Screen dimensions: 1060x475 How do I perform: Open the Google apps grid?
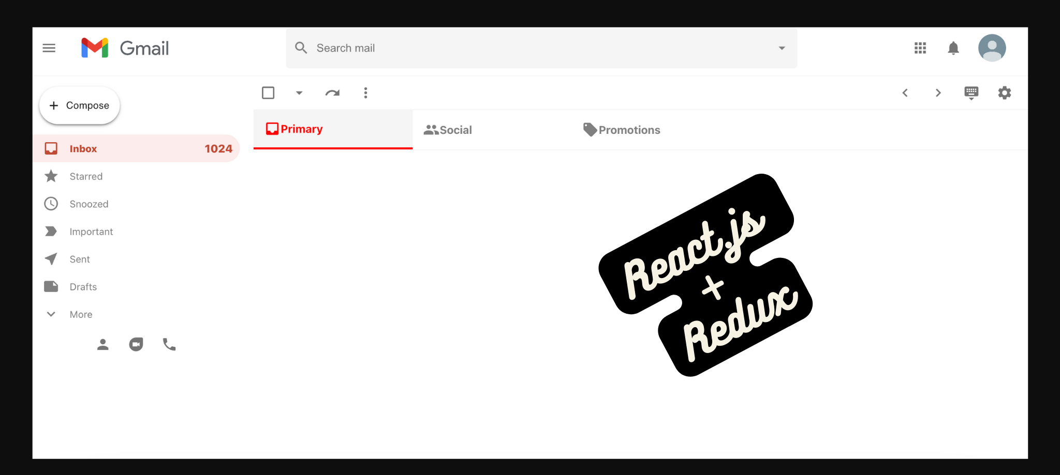pyautogui.click(x=920, y=48)
